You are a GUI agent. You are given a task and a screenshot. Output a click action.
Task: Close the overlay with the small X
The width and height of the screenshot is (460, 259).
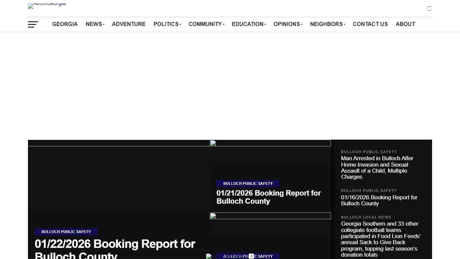pos(251,256)
